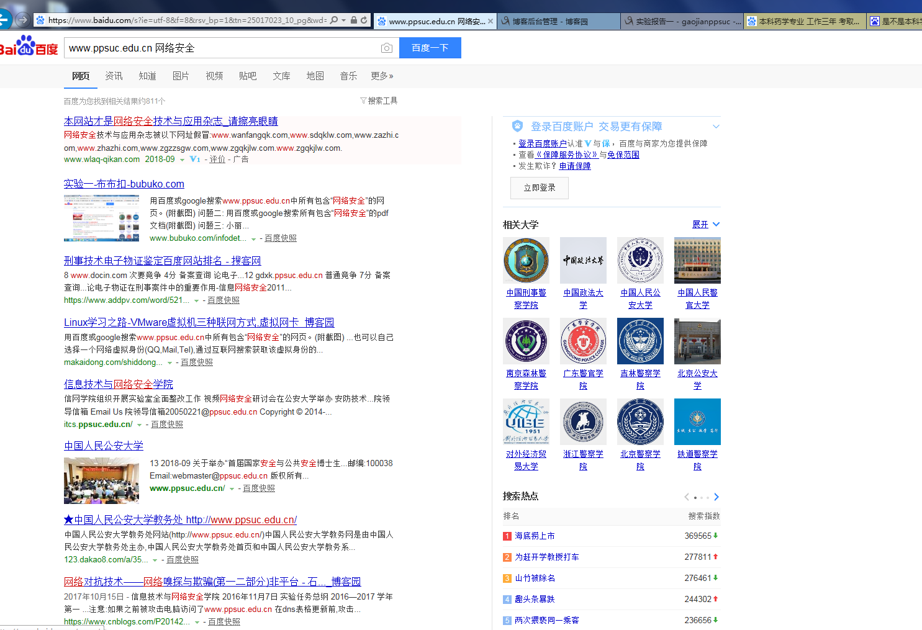Viewport: 922px width, 630px height.
Task: Open the Linux学习之路-VMware虚拟机 result link
Action: 199,322
